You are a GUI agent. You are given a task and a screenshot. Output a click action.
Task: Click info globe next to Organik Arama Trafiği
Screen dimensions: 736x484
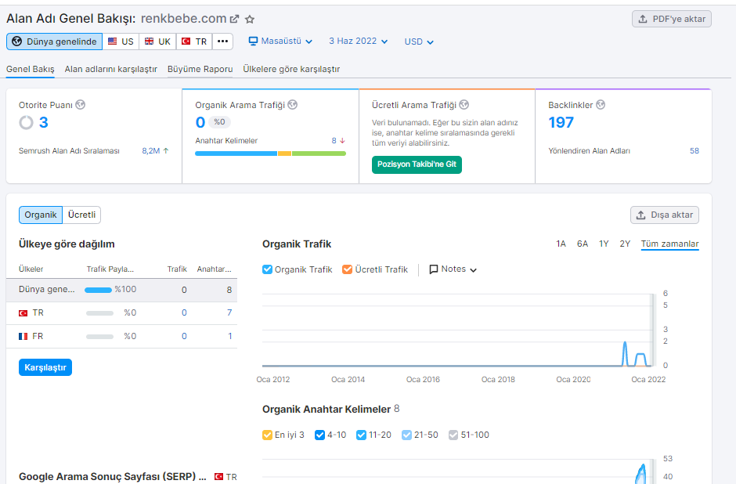click(292, 105)
